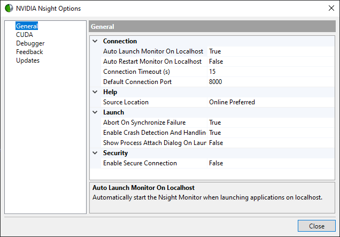Click the 'Automatically start the Nsight Monitor' description
The width and height of the screenshot is (340, 237).
[x=207, y=197]
